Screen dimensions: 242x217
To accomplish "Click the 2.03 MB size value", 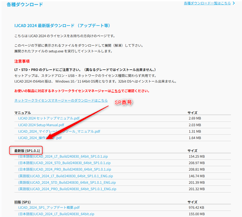I will coord(195,125).
